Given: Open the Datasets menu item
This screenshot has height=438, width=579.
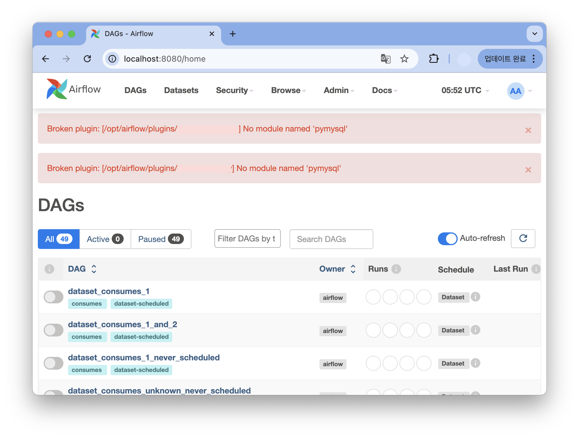Looking at the screenshot, I should [181, 90].
